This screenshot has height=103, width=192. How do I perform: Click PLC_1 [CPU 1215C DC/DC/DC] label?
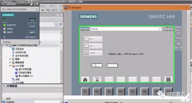click(x=14, y=9)
